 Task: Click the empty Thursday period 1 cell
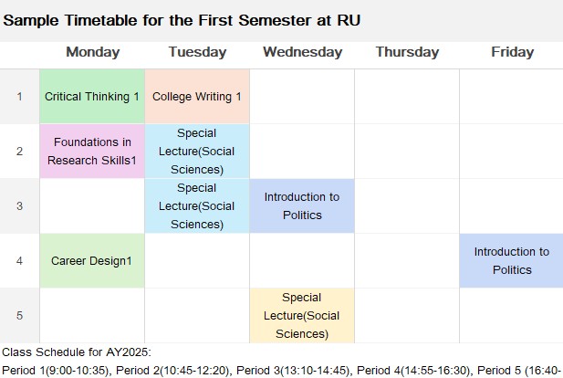pos(407,97)
